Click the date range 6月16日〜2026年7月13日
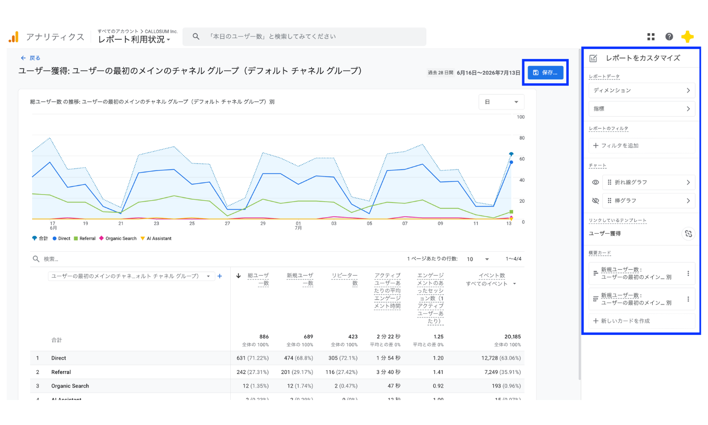The width and height of the screenshot is (708, 425). point(489,73)
